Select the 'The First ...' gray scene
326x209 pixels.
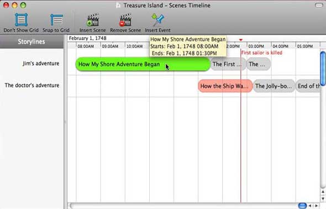(x=228, y=64)
